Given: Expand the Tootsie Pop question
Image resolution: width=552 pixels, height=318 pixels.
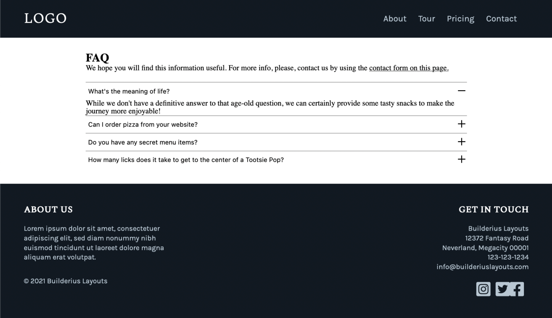Looking at the screenshot, I should (461, 159).
